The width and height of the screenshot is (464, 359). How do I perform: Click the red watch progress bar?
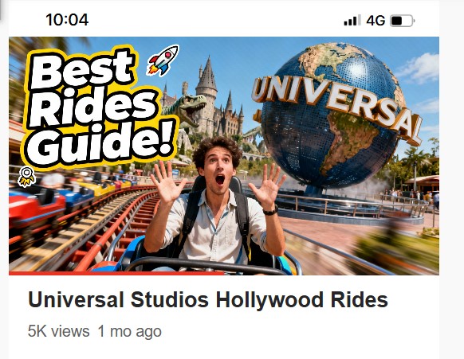(116, 273)
